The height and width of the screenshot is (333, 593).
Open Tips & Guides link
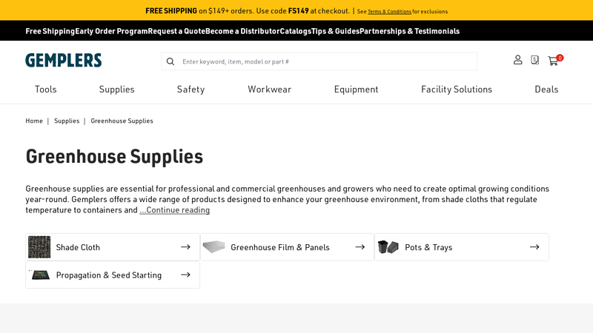tap(336, 31)
